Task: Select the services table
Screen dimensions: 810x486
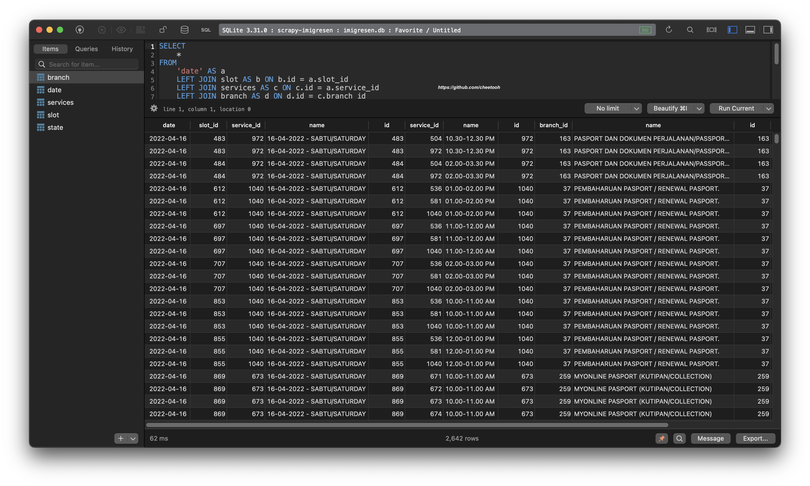Action: coord(86,102)
